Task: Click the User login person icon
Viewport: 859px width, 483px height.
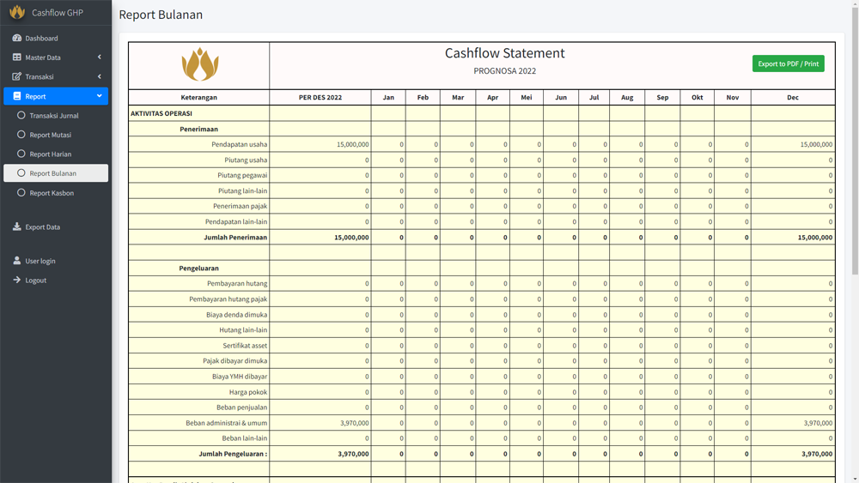Action: coord(16,261)
